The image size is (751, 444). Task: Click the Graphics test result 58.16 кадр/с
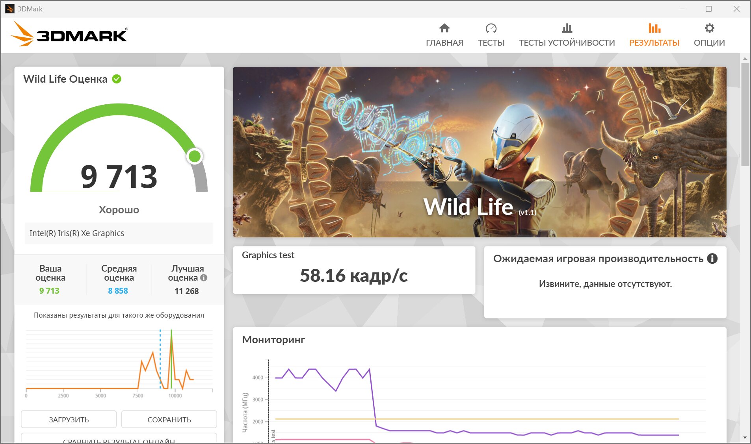[x=353, y=276]
